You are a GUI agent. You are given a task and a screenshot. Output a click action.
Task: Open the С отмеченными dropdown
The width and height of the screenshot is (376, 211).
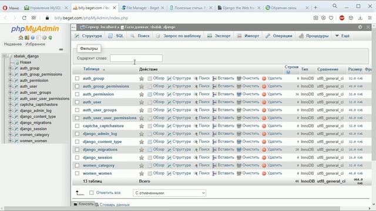(x=169, y=193)
